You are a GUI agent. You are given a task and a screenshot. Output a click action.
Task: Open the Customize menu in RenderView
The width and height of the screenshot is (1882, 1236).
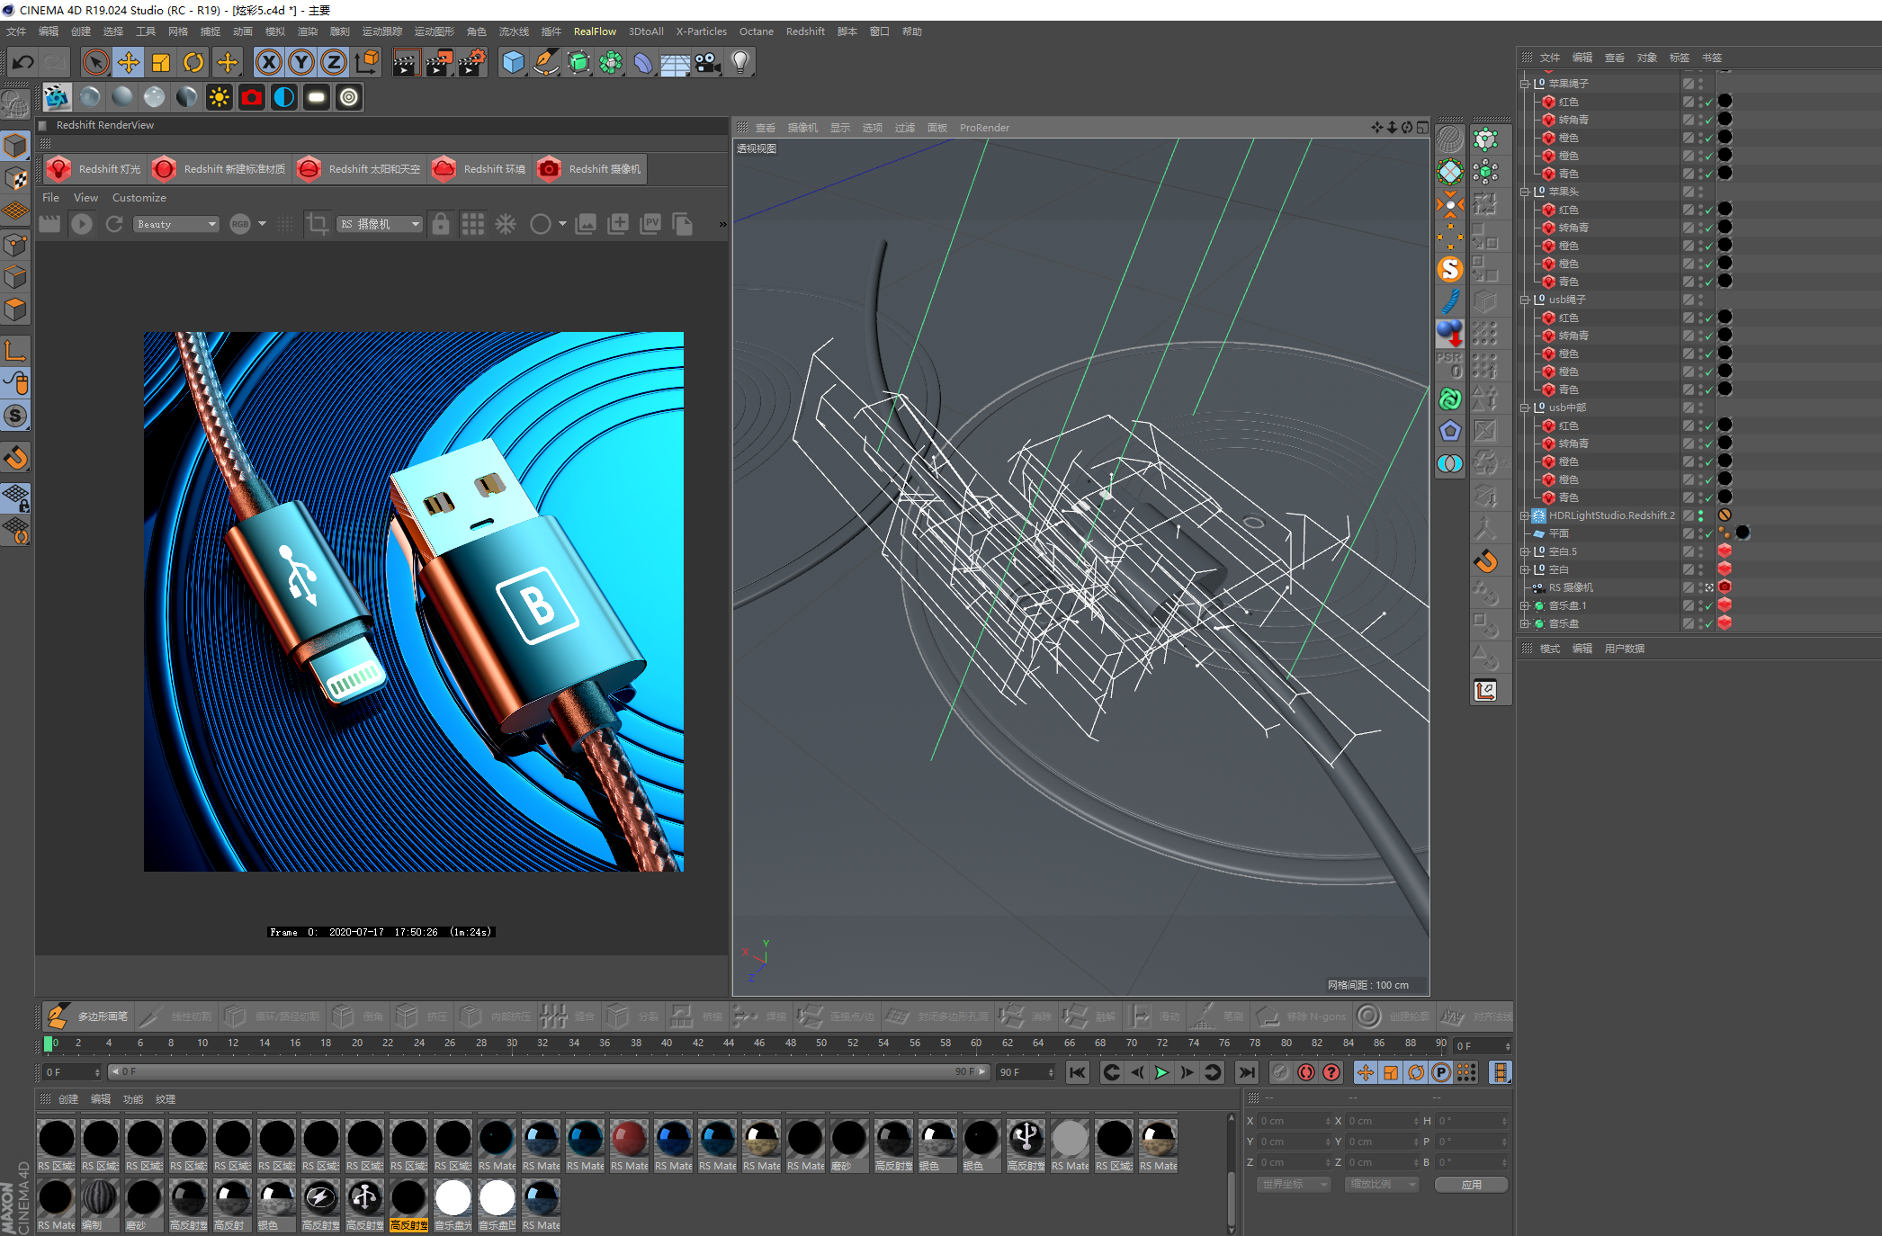139,198
